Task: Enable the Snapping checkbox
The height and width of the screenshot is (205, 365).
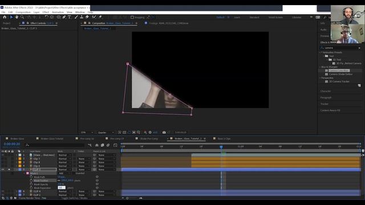Action: pyautogui.click(x=132, y=17)
